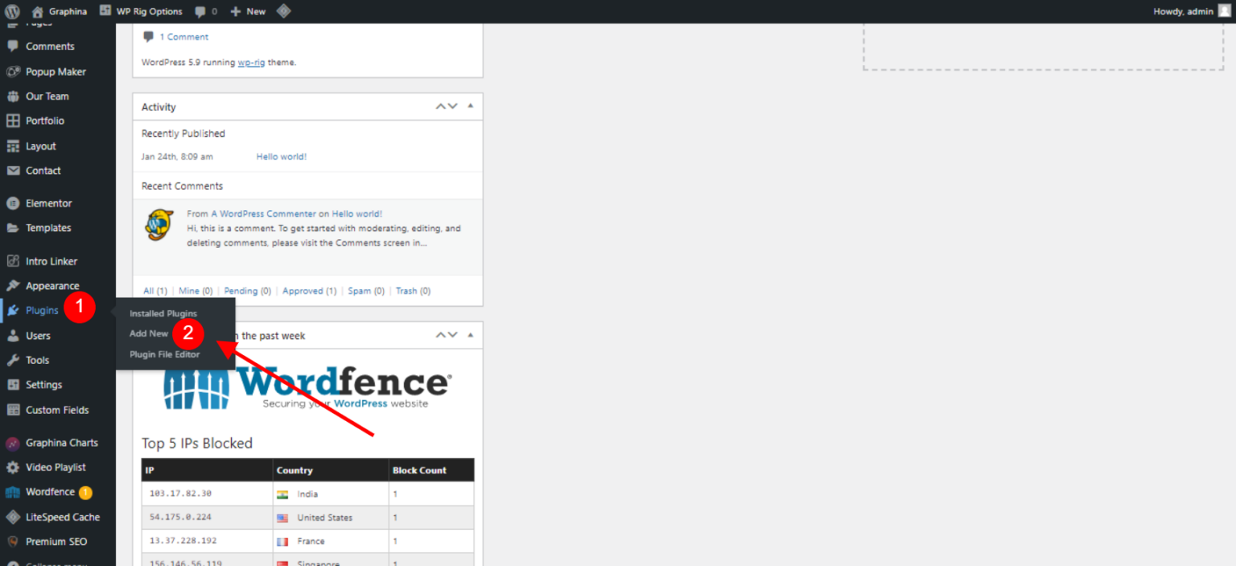Open the Popup Maker sidebar icon
The height and width of the screenshot is (566, 1236).
11,71
